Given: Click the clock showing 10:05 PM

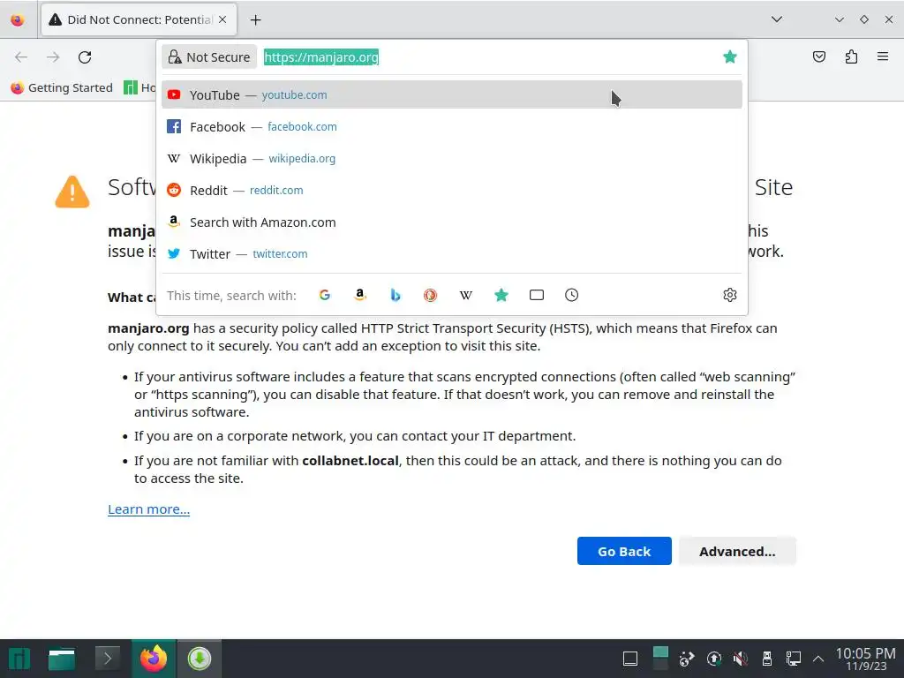Looking at the screenshot, I should [865, 659].
